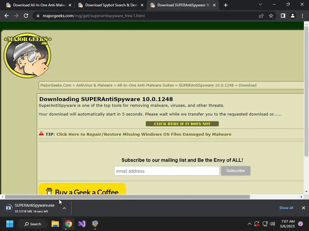Focus the email address field
Image resolution: width=309 pixels, height=231 pixels.
tap(167, 171)
